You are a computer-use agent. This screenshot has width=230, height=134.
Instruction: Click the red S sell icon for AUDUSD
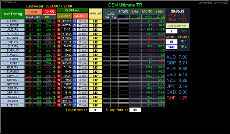tap(59, 34)
